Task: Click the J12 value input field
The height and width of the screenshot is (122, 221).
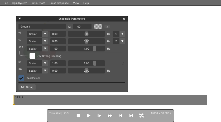Action: [x=58, y=49]
